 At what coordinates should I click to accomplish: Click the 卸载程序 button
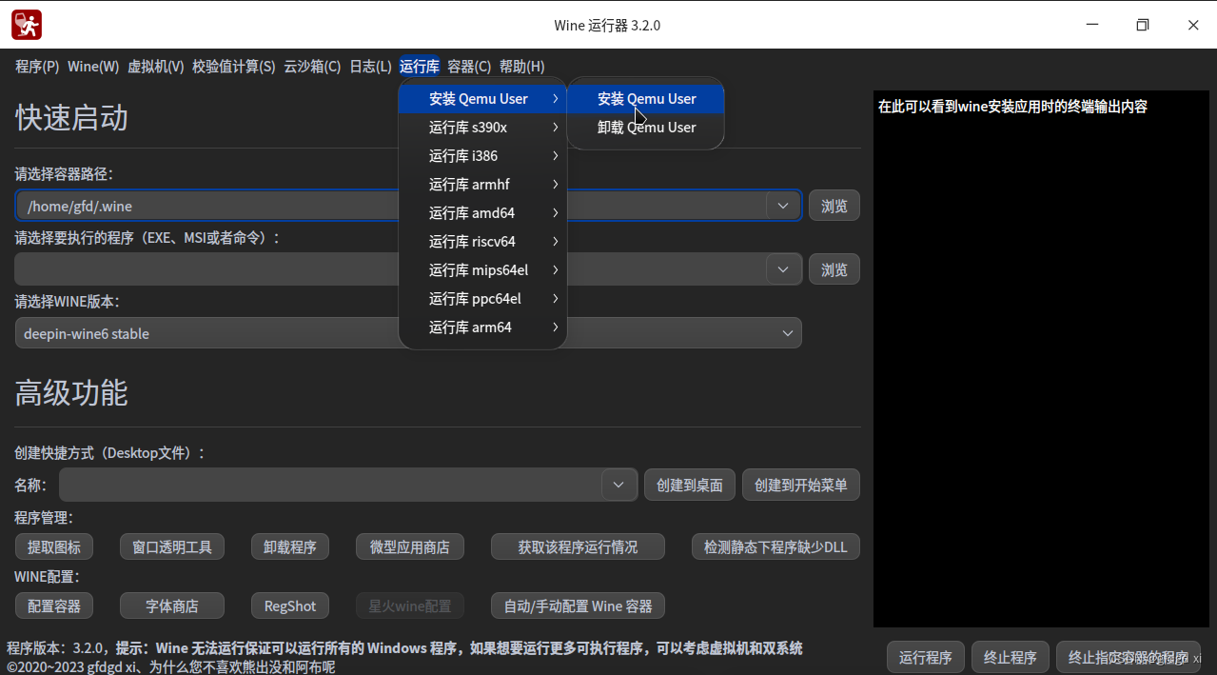(290, 546)
